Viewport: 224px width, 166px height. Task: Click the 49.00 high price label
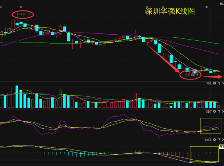click(25, 14)
